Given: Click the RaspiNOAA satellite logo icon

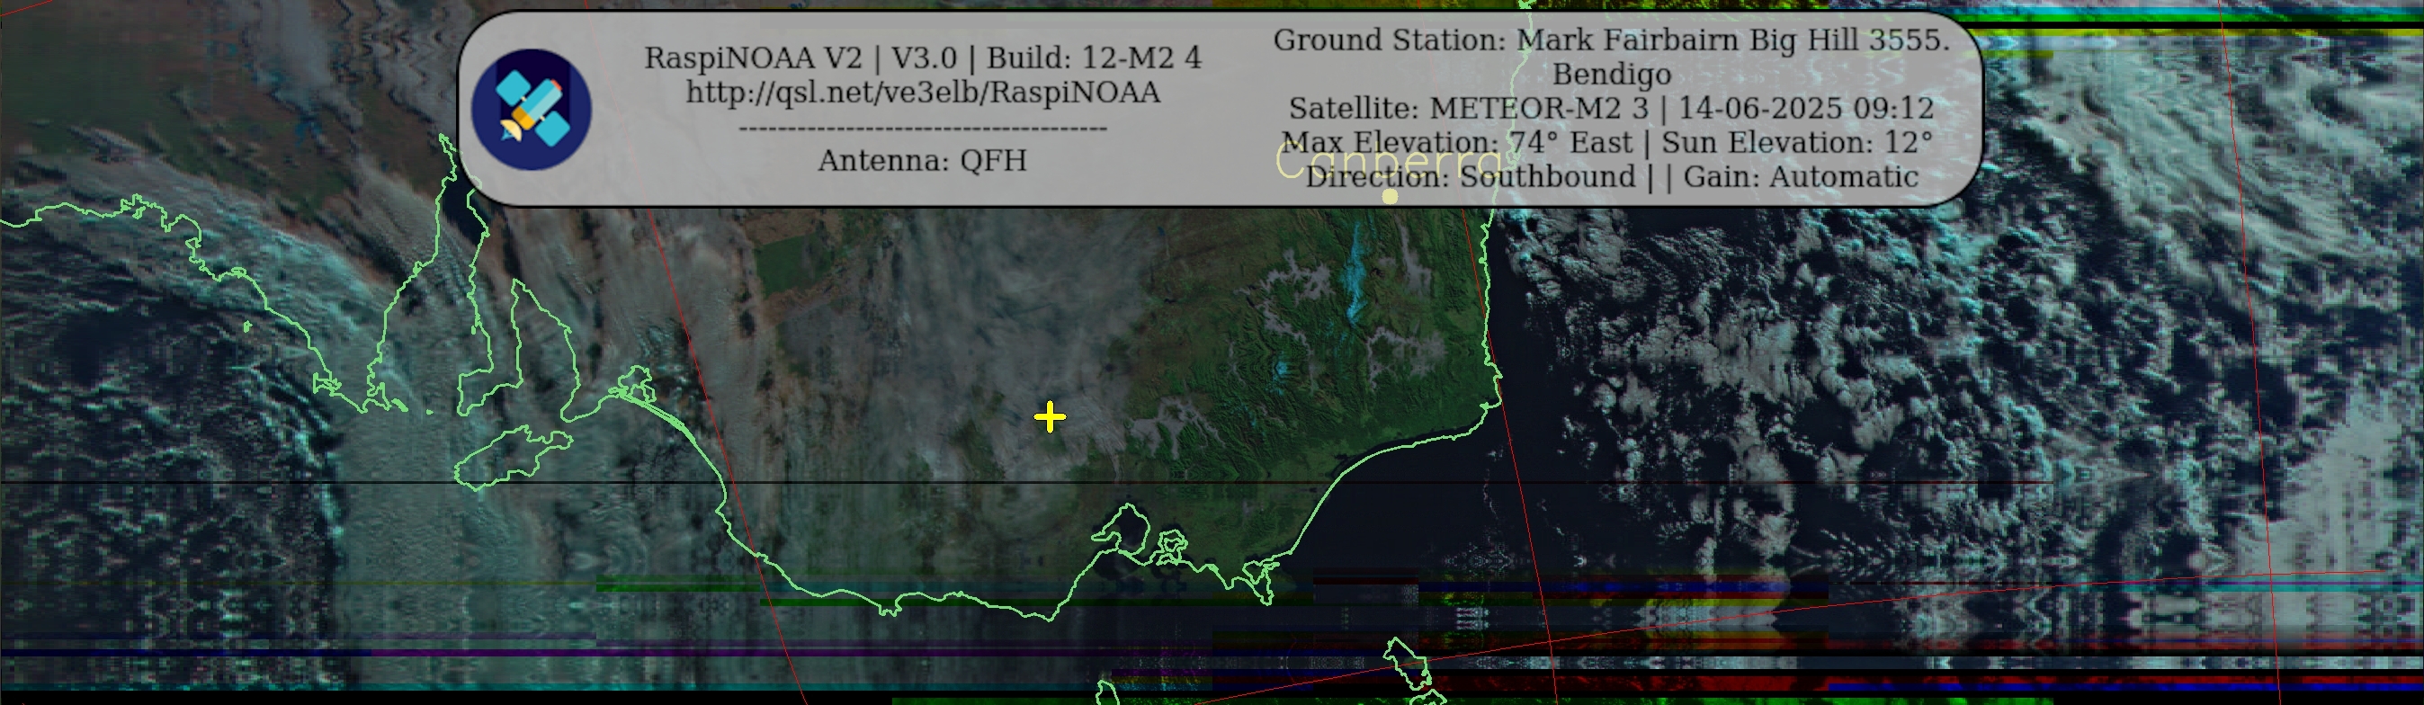Looking at the screenshot, I should pos(531,110).
